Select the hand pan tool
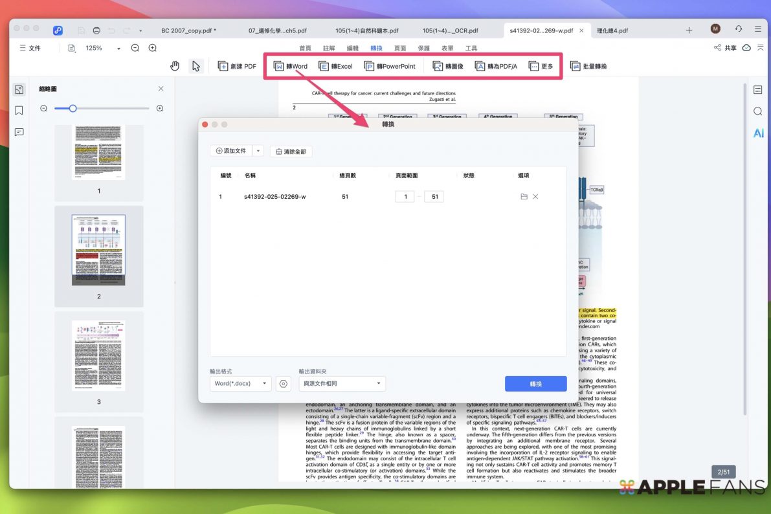The width and height of the screenshot is (771, 514). coord(175,66)
